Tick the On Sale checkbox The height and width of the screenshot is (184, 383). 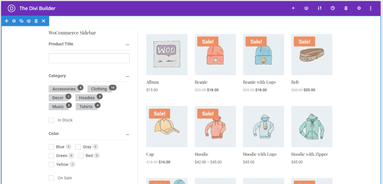click(x=51, y=178)
